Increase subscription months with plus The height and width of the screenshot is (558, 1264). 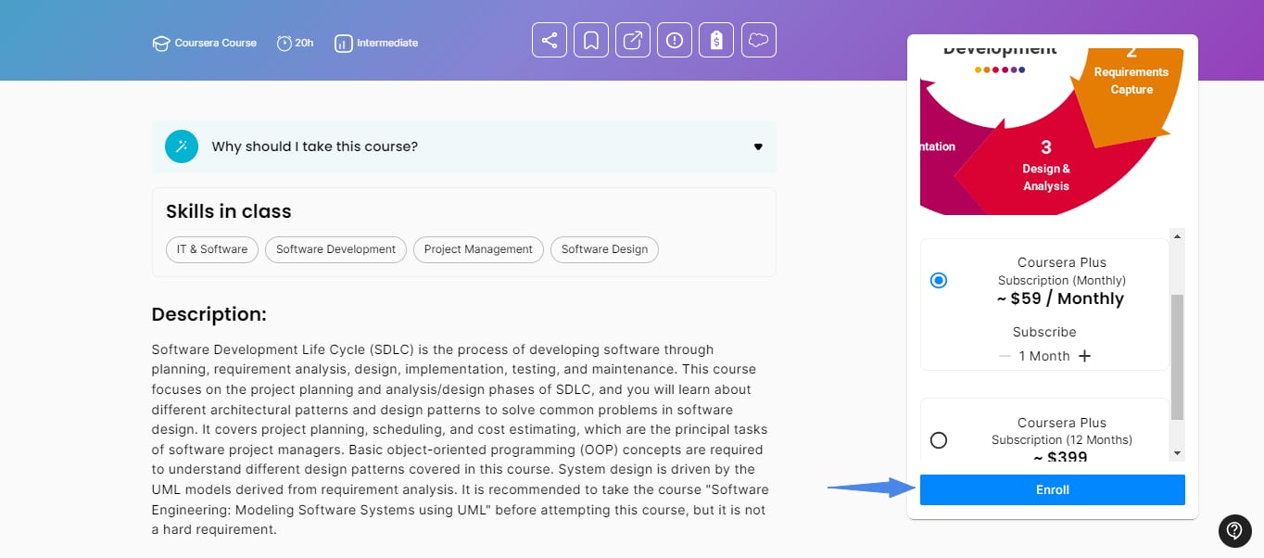tap(1085, 356)
